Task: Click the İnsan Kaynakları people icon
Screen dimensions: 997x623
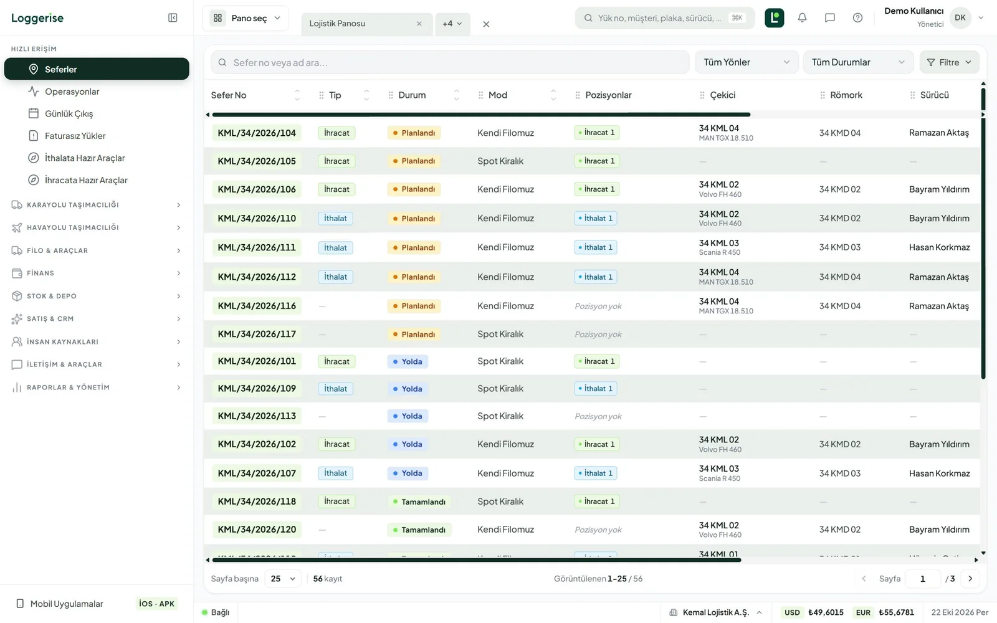Action: coord(17,341)
